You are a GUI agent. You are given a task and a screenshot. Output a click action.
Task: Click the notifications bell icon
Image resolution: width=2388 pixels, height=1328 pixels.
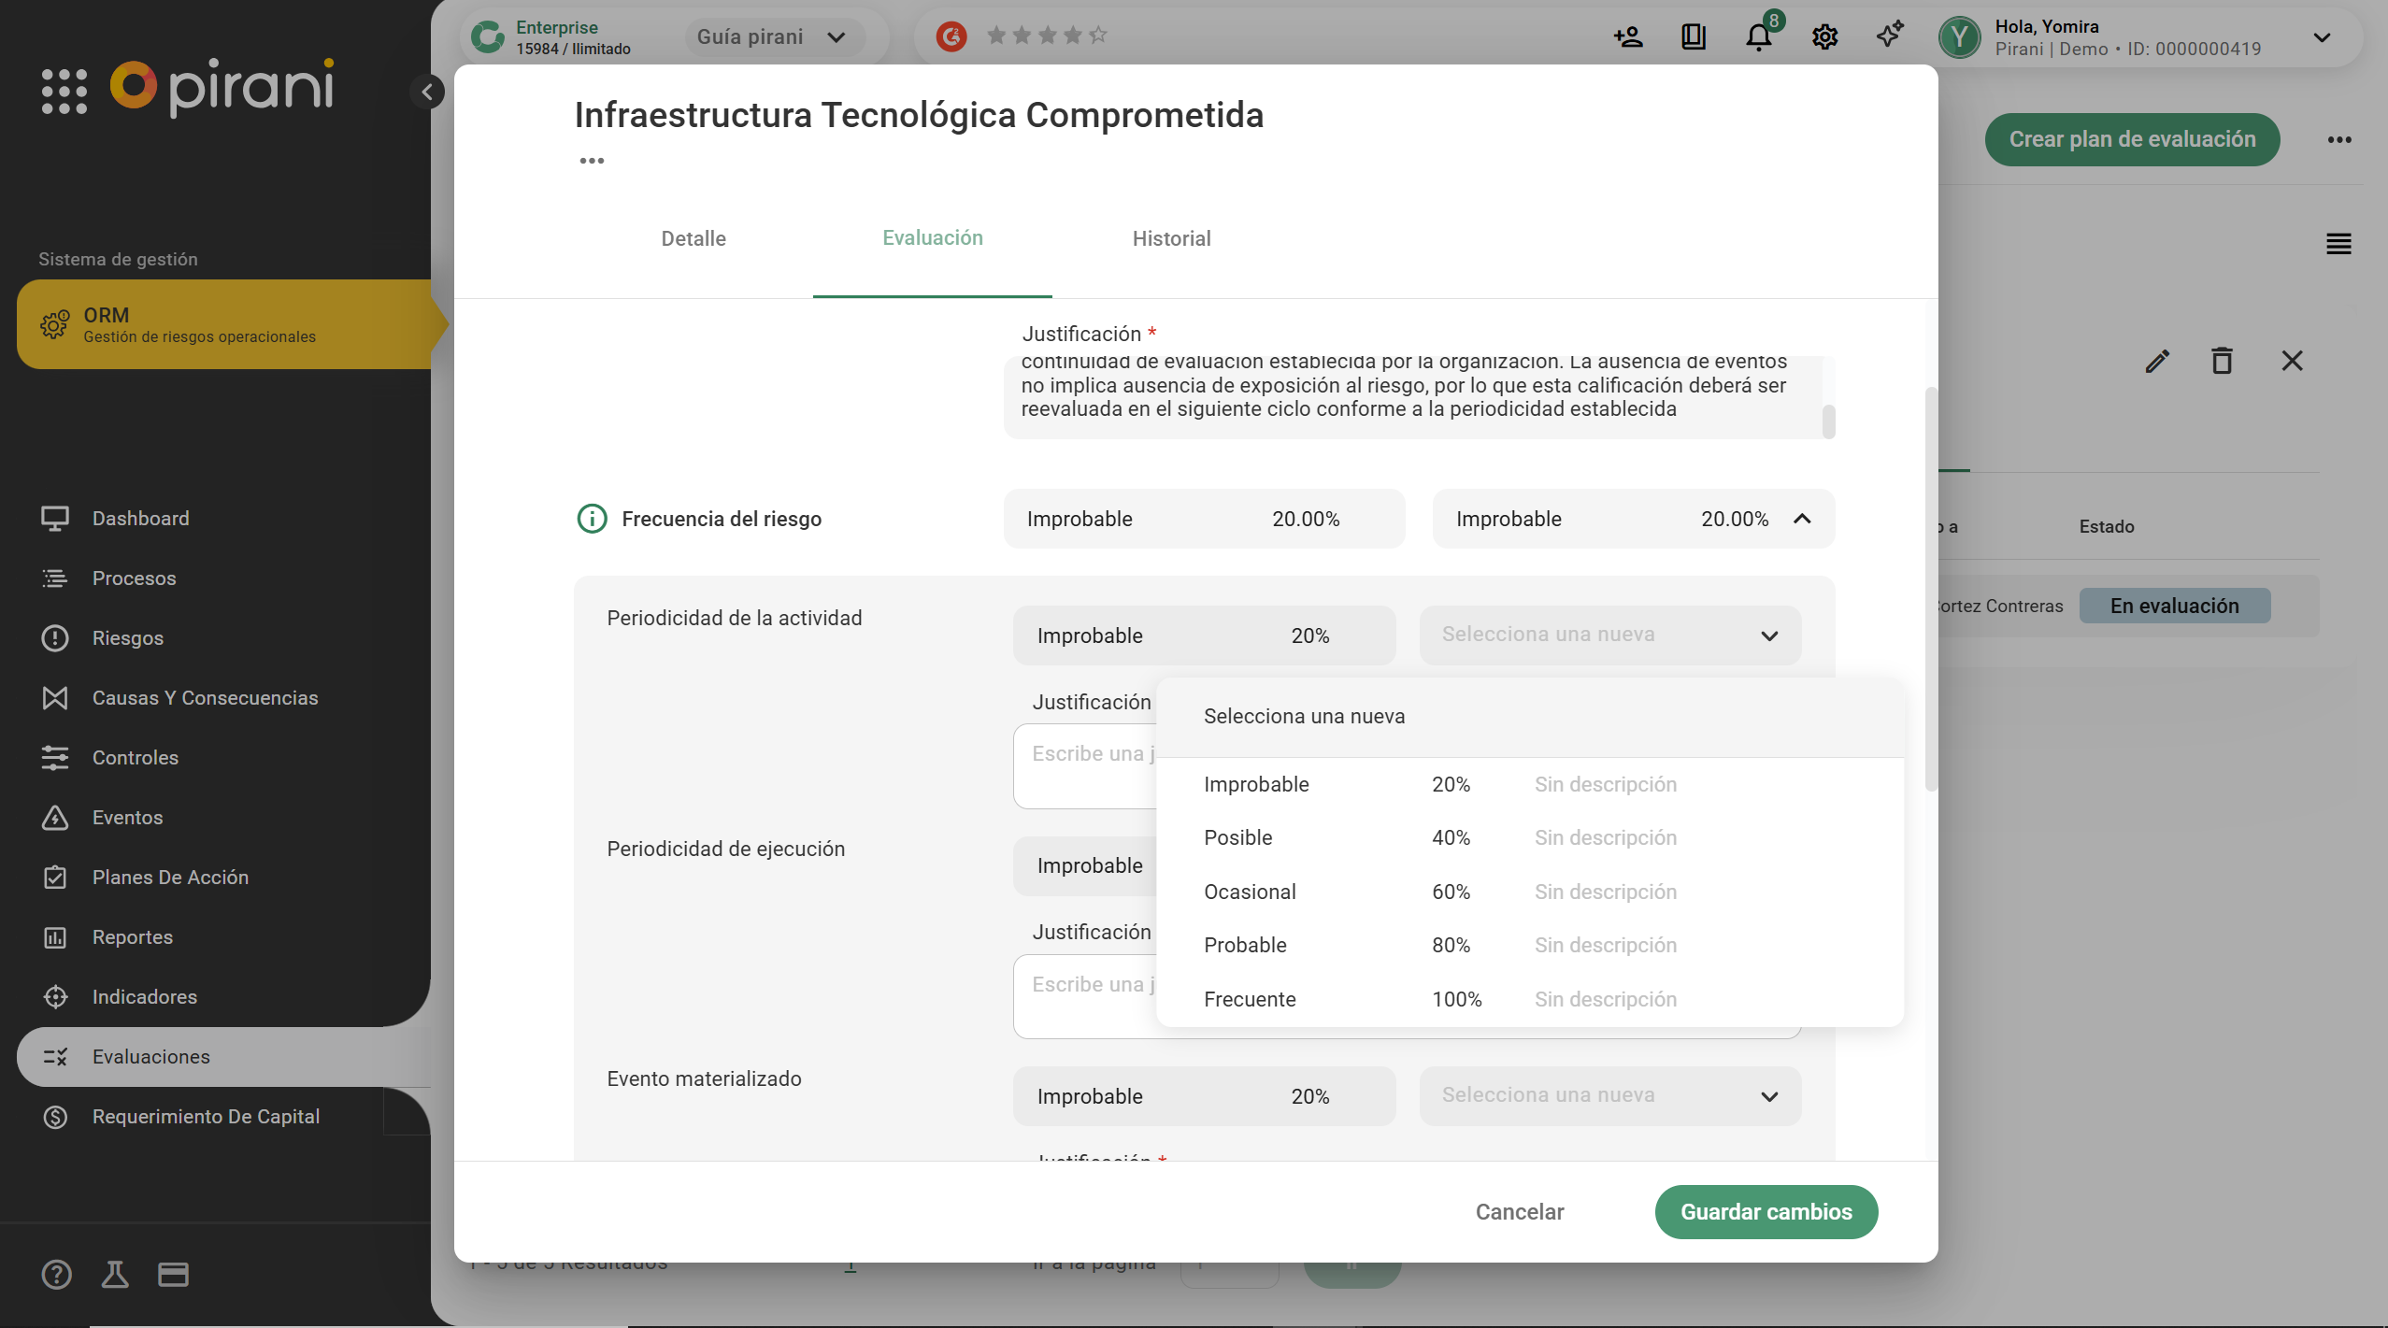1758,37
